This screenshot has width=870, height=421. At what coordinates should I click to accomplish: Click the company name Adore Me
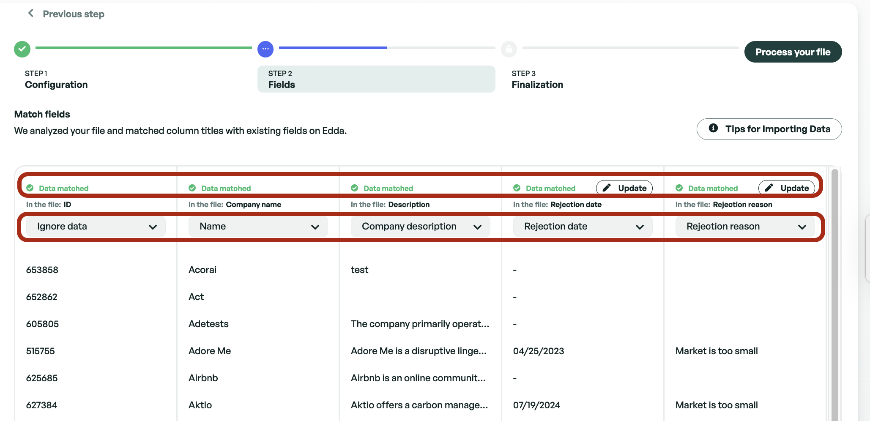[210, 351]
